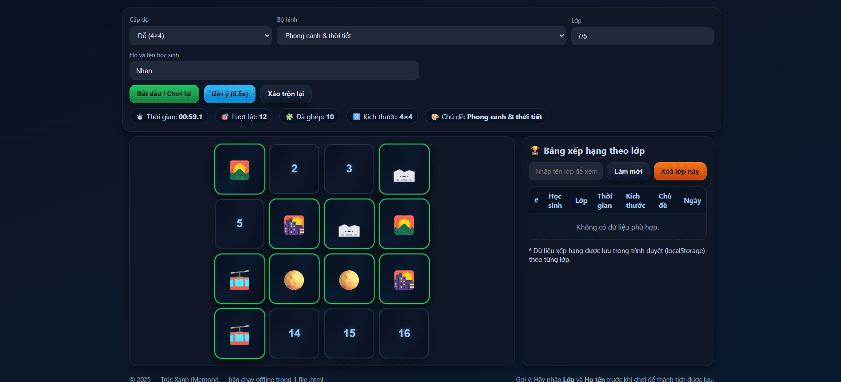This screenshot has height=382, width=841.
Task: Click the cable car card in third row
Action: 240,279
